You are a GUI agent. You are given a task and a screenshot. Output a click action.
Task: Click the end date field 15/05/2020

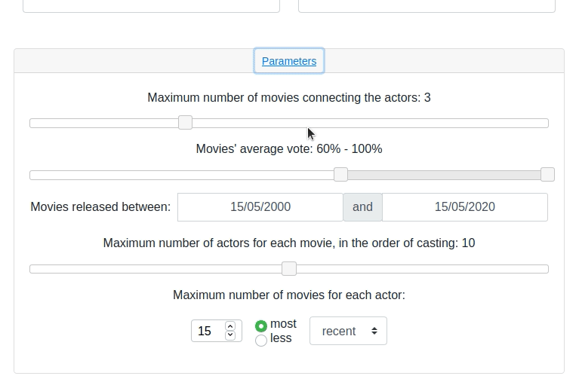pyautogui.click(x=464, y=207)
